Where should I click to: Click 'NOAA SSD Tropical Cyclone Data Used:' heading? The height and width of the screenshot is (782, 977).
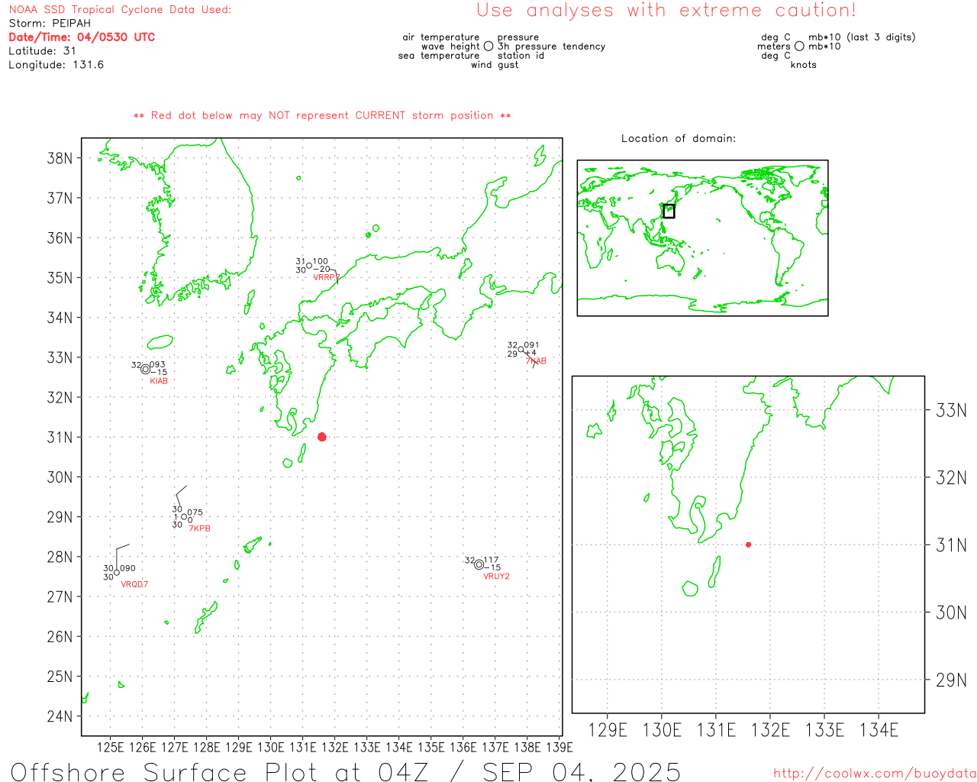tap(120, 10)
